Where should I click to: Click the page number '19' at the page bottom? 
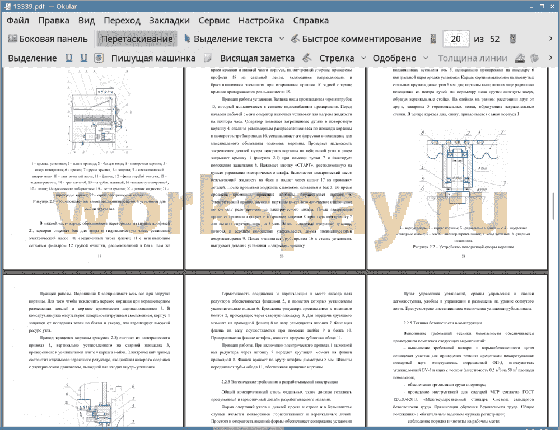click(x=100, y=256)
